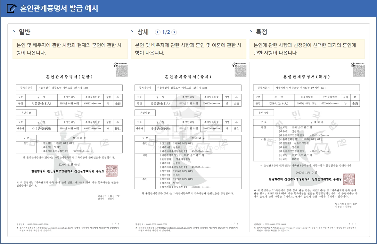The image size is (377, 244).
Task: Click 등록기준지 address row in 일반 certificate
Action: point(69,88)
